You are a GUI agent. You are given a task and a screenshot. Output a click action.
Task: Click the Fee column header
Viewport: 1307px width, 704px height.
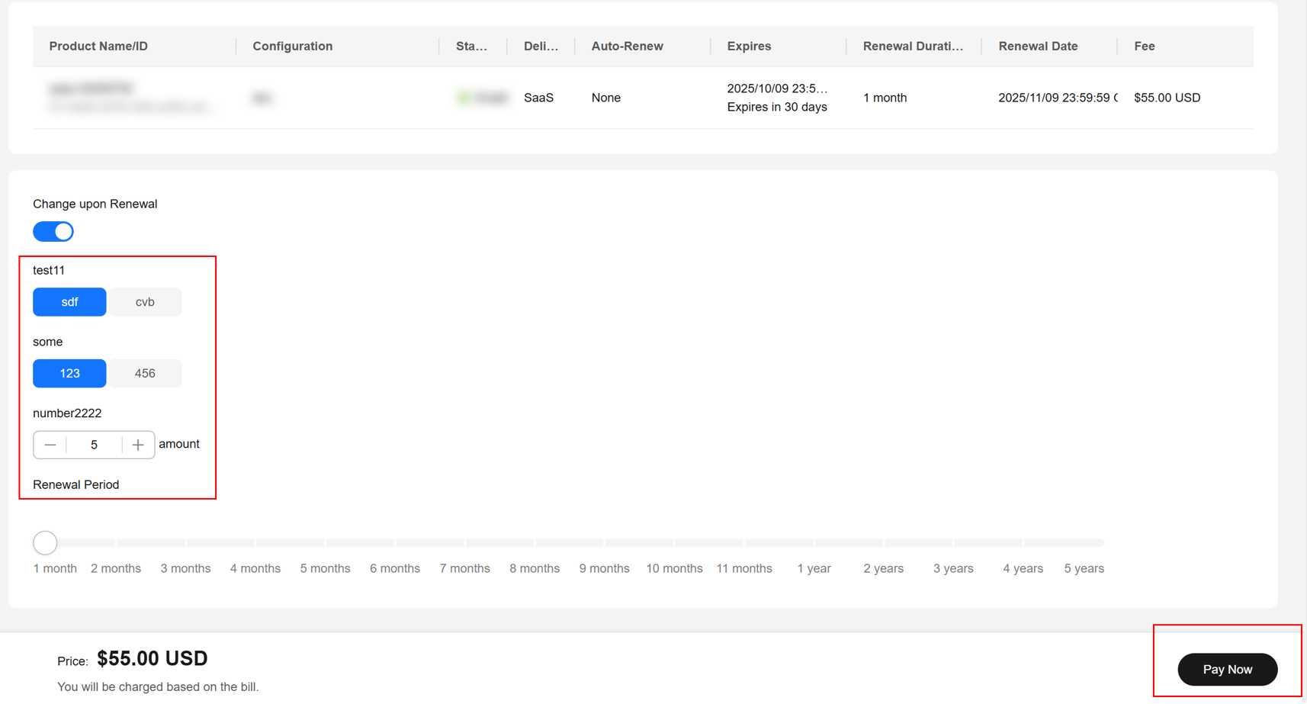tap(1145, 47)
